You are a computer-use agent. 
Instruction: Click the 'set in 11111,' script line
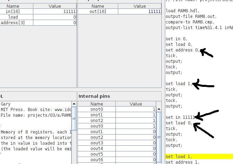[x=180, y=117]
